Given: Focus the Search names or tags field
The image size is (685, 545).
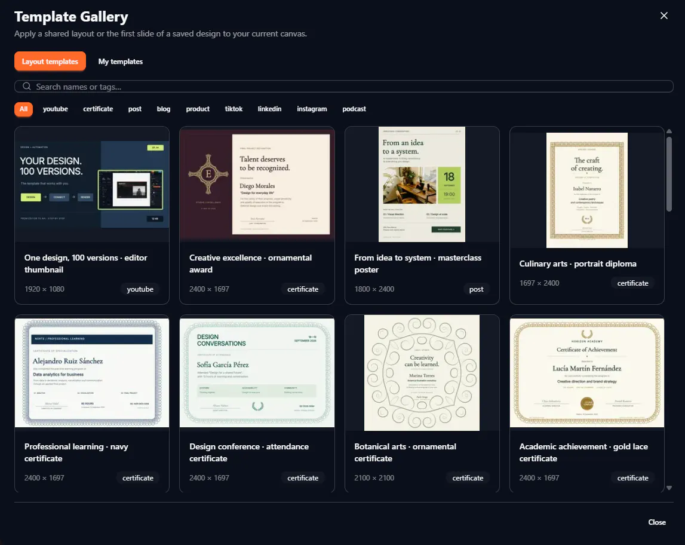Looking at the screenshot, I should point(344,87).
